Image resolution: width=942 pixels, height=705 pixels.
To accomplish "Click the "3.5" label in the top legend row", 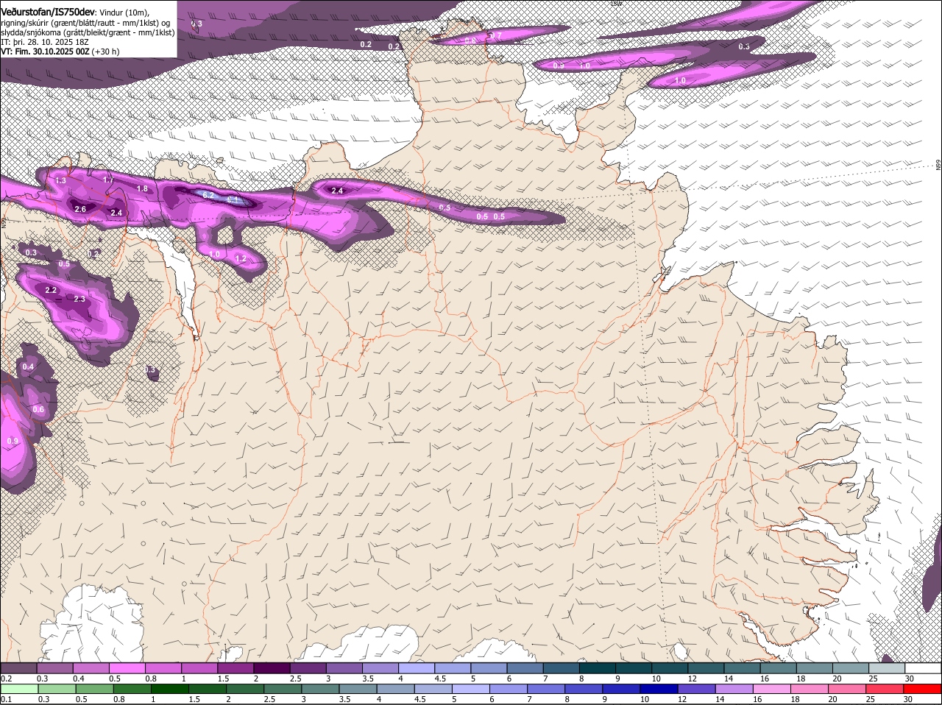I will [x=367, y=679].
